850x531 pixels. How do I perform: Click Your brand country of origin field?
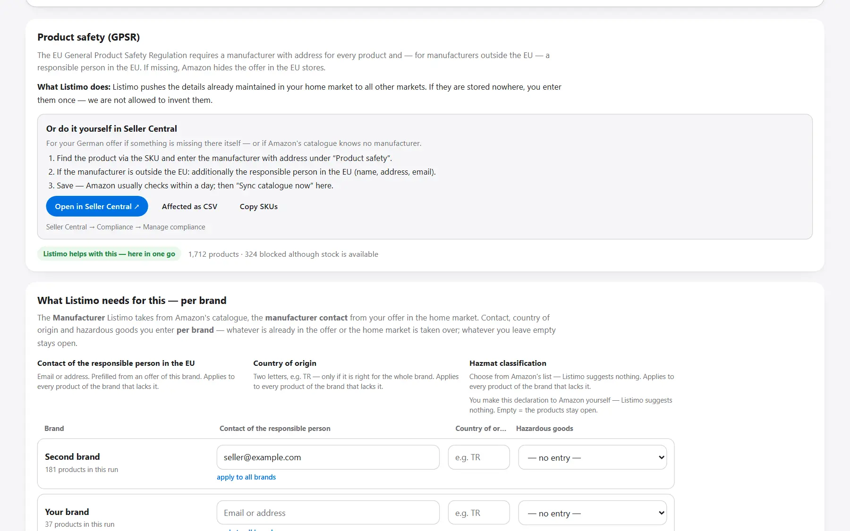click(x=479, y=513)
